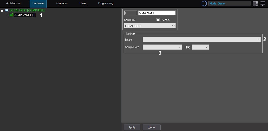
Task: Click the Apply button
Action: click(x=132, y=127)
